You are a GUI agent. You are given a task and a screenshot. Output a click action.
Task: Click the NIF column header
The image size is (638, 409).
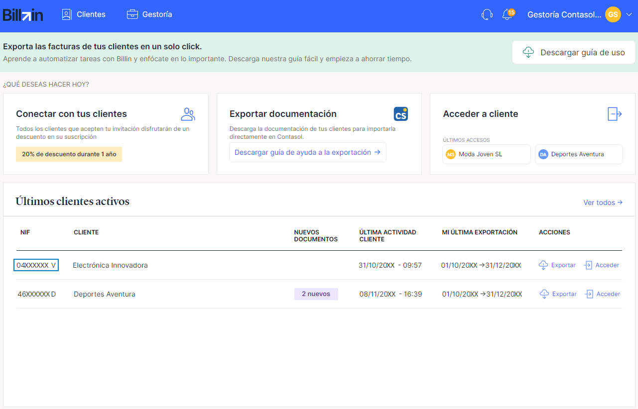click(25, 232)
